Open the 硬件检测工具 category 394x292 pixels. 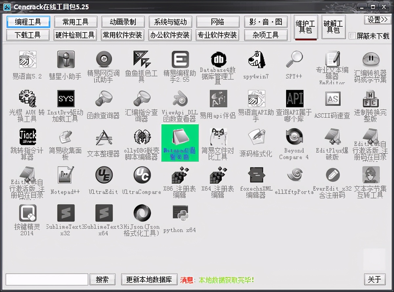[x=75, y=35]
